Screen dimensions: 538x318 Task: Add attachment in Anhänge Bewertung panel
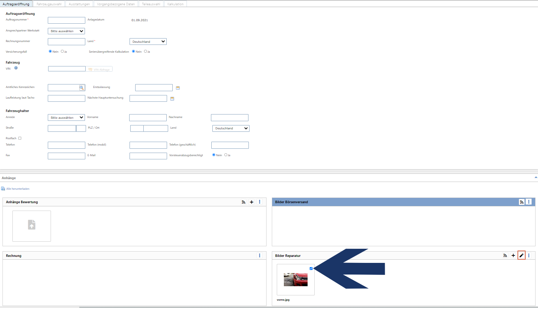coord(252,202)
